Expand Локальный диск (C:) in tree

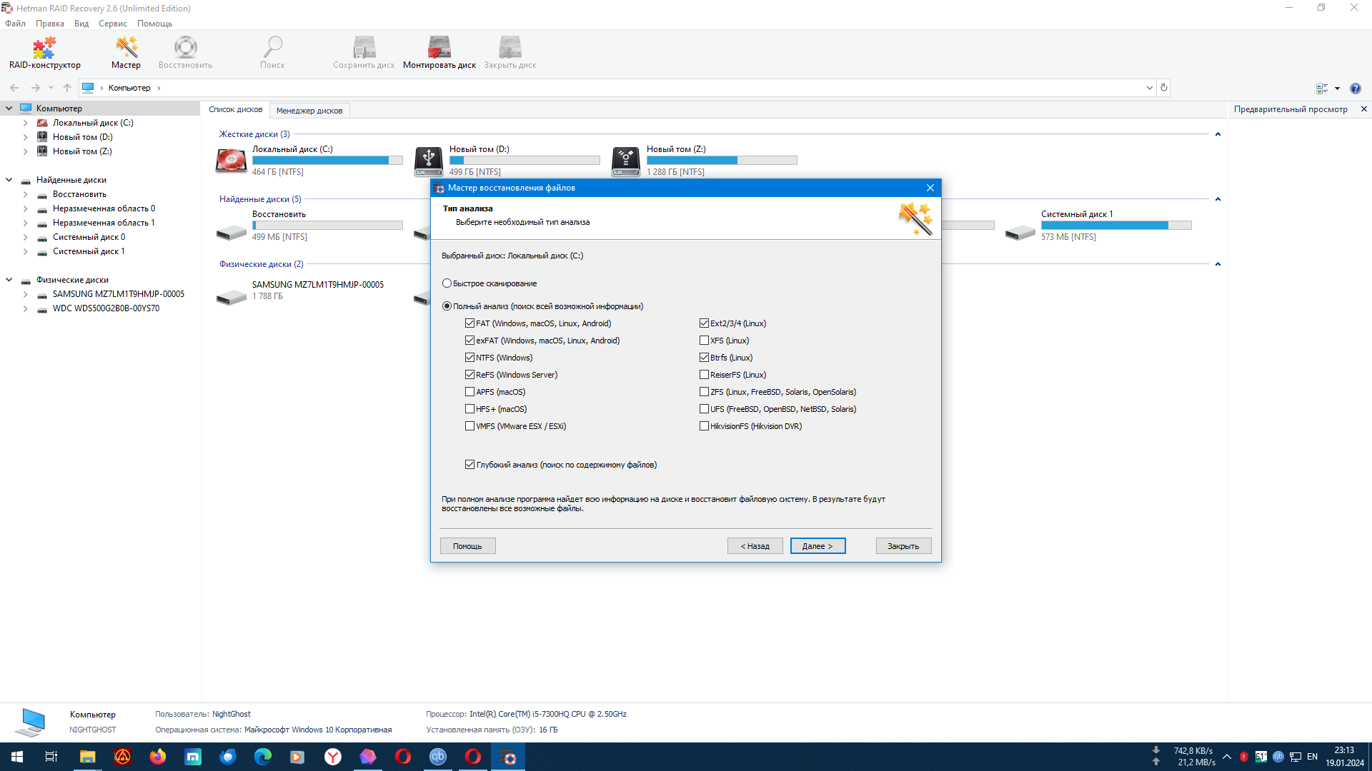pyautogui.click(x=25, y=123)
